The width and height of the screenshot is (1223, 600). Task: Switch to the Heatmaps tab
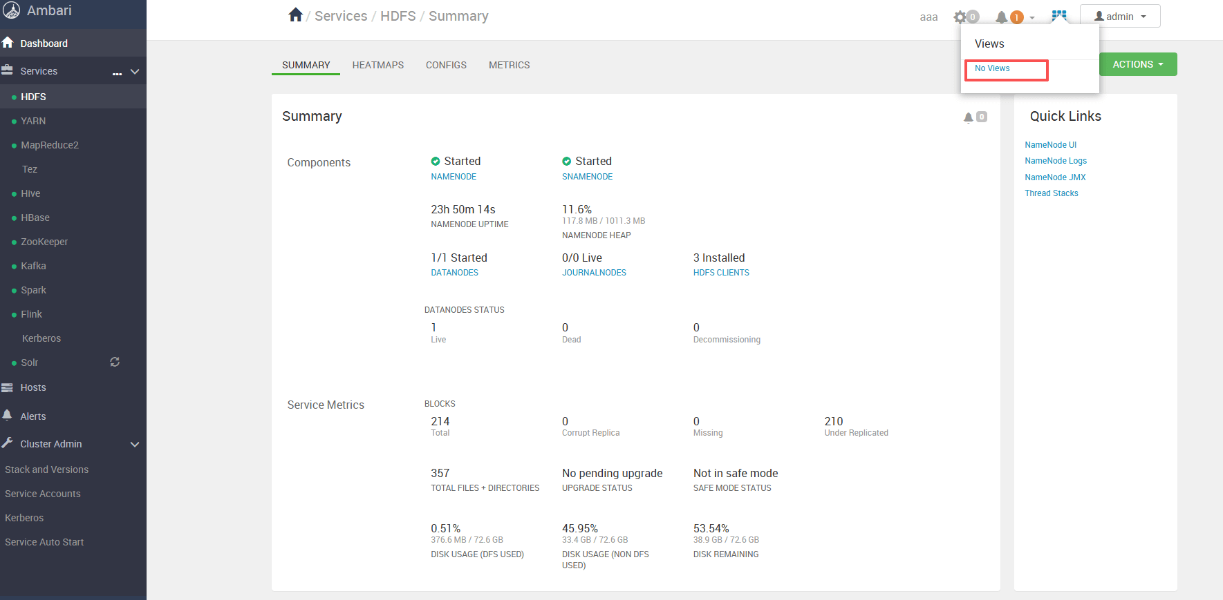(x=377, y=65)
